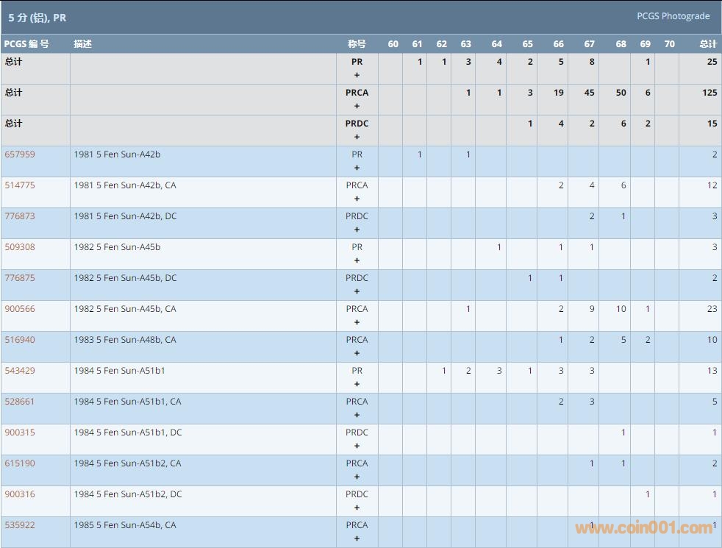Click PCGS number 776873 for 1981 DC
Viewport: 722px width, 548px height.
[x=20, y=216]
